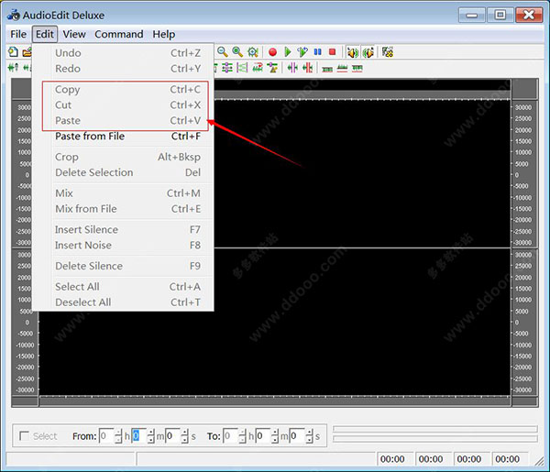
Task: Click the left yellow speaker icon
Action: pos(353,52)
